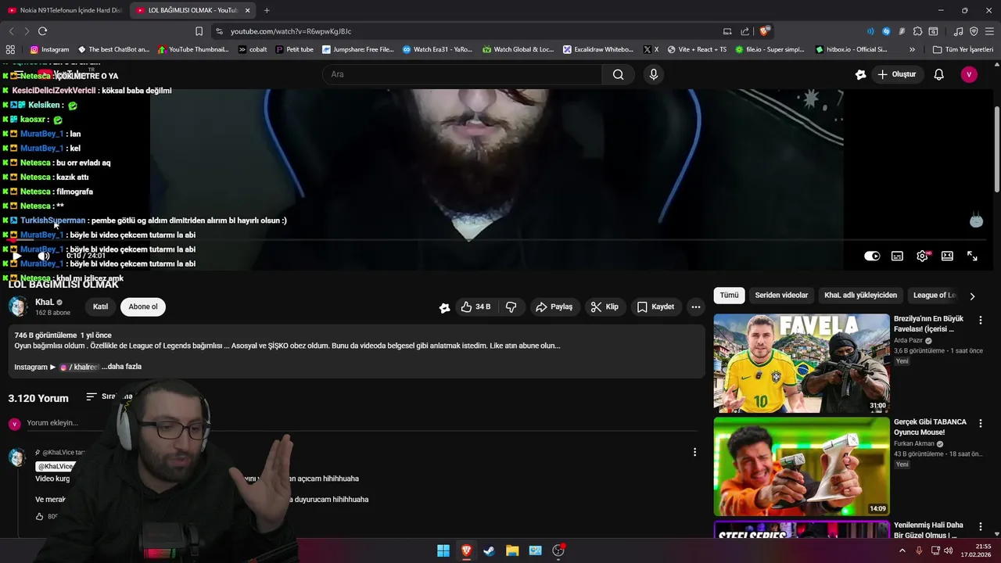Open the Tüm Yer İşaretleri bookmarks folder
1001x563 pixels.
tap(963, 49)
